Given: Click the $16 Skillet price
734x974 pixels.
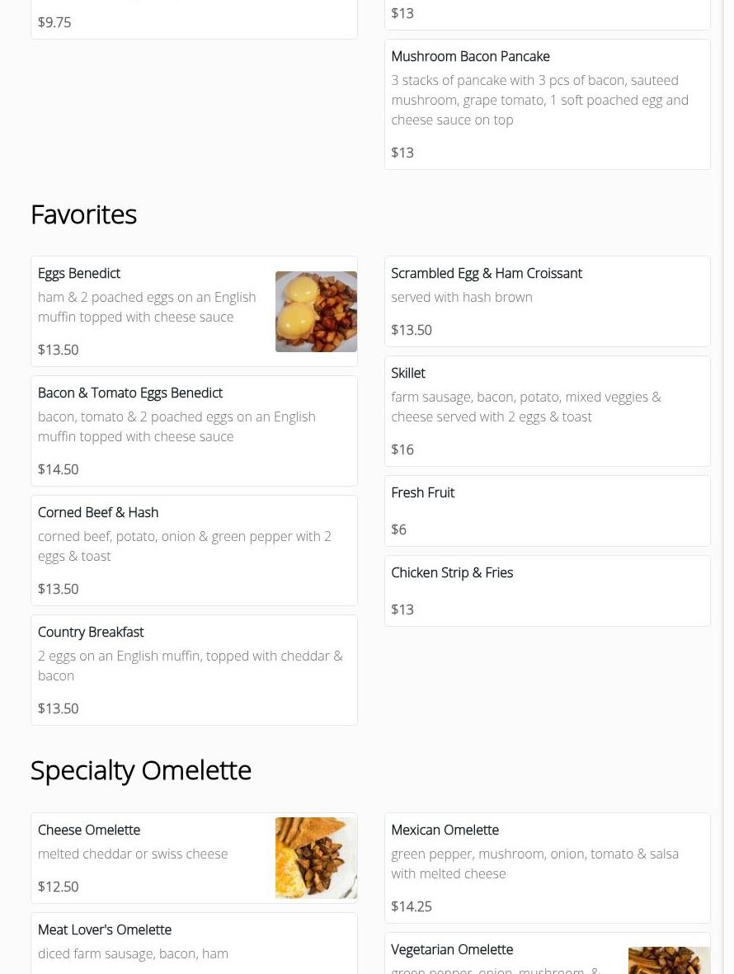Looking at the screenshot, I should click(402, 449).
